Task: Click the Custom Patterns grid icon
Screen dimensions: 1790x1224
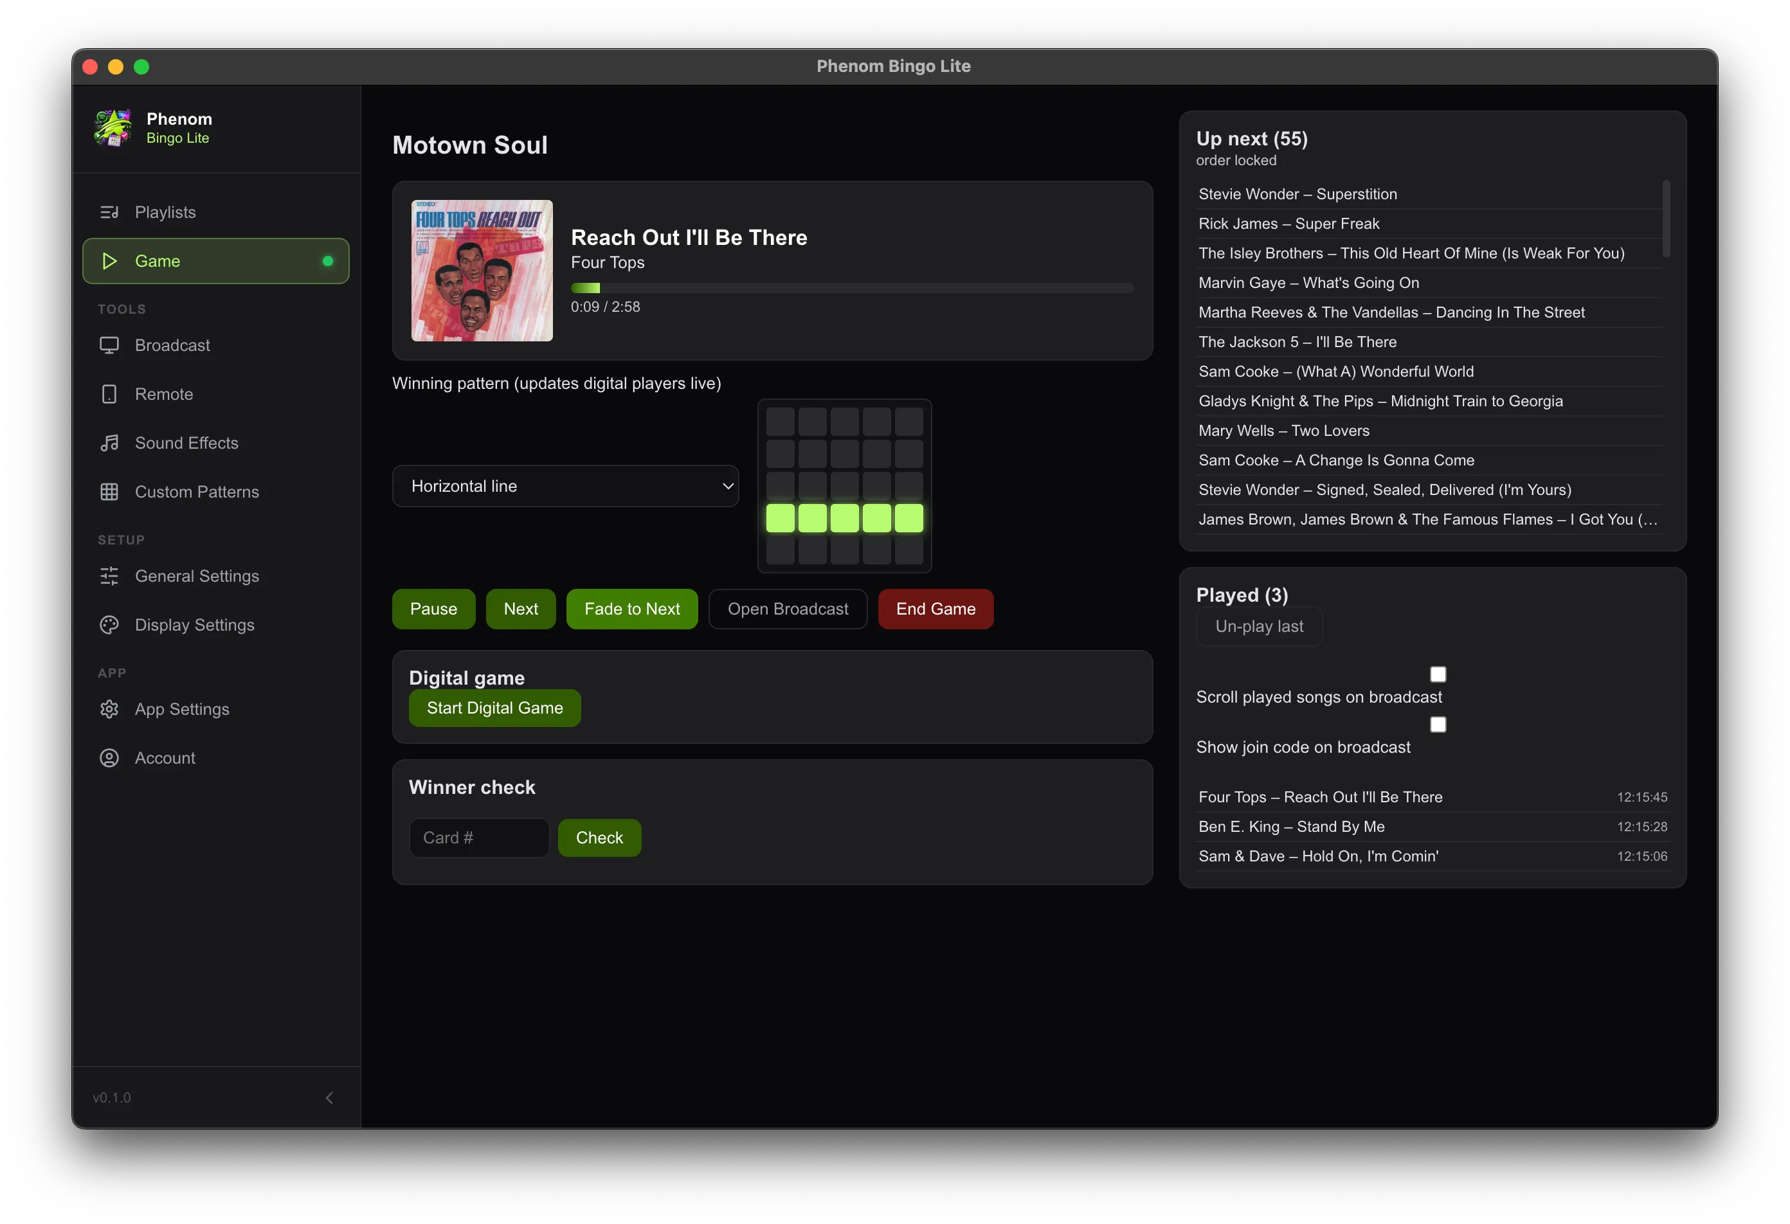Action: pyautogui.click(x=109, y=491)
